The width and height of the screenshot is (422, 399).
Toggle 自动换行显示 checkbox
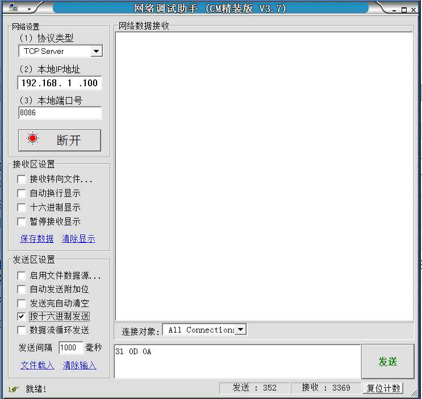coord(21,194)
